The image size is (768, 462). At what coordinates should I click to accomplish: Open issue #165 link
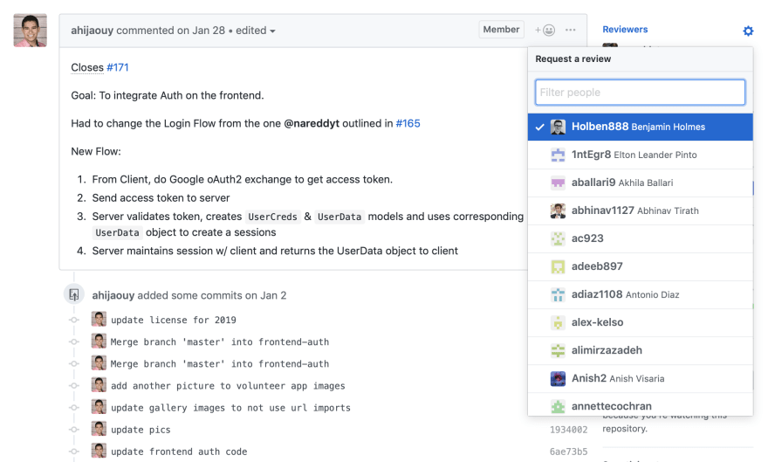[408, 123]
